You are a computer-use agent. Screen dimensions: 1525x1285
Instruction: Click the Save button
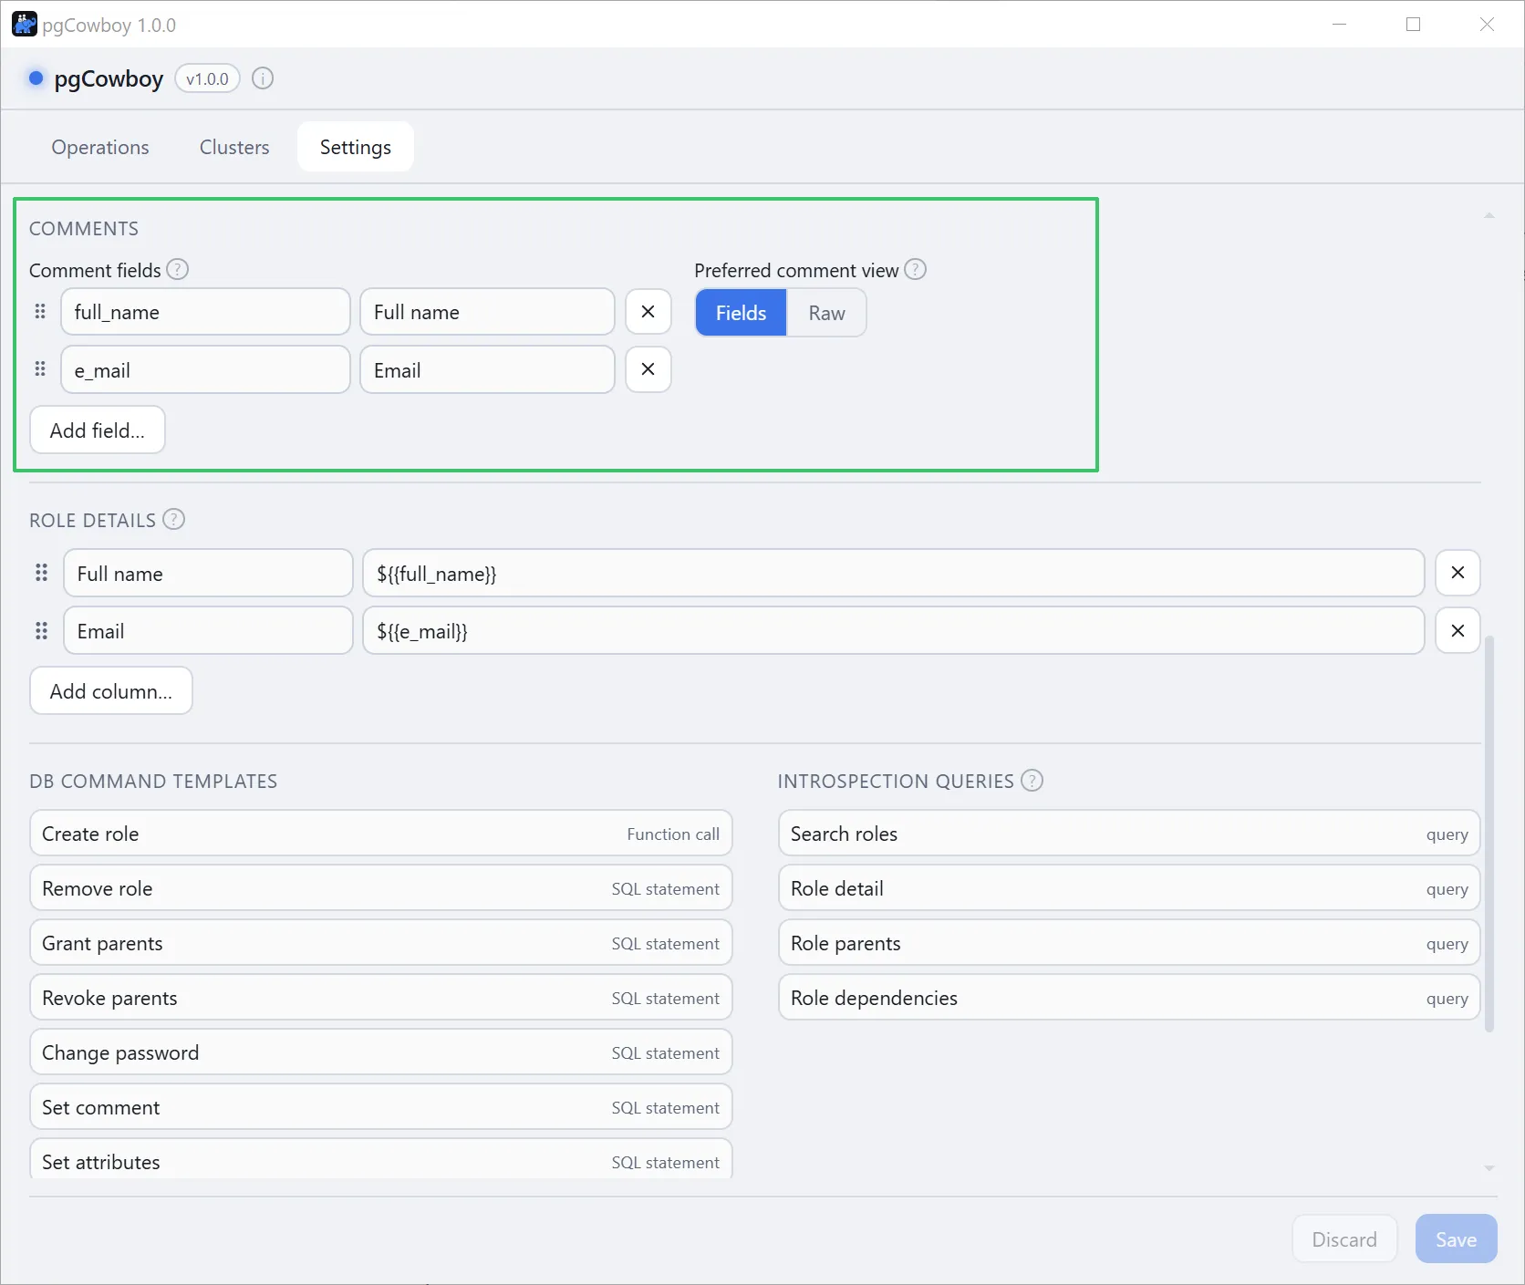[1456, 1238]
